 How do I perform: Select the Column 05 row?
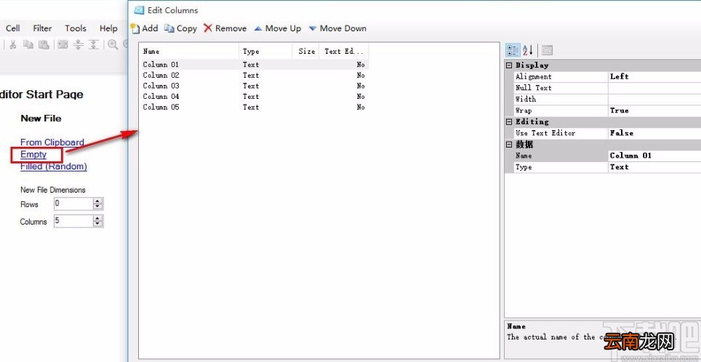(255, 108)
